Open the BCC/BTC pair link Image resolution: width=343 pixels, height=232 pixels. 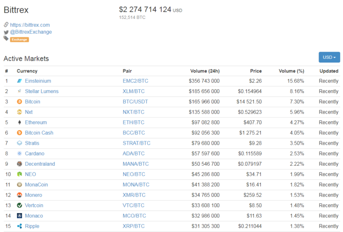133,133
